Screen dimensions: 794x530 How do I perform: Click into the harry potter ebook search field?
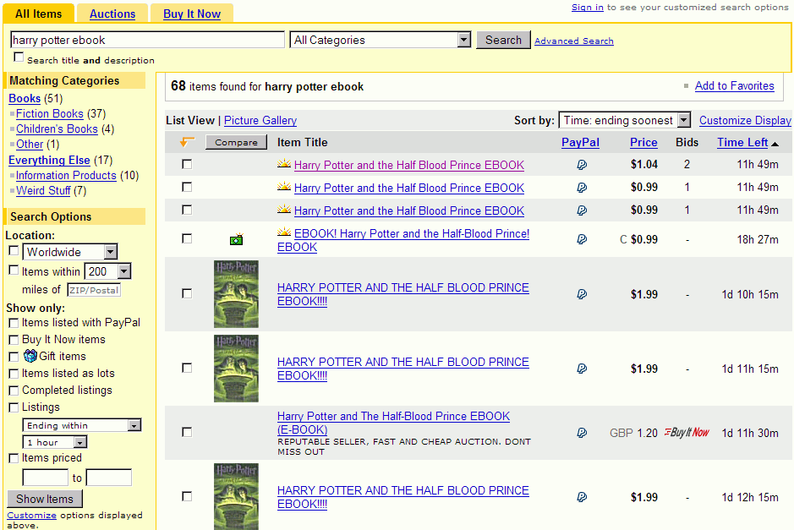(147, 40)
